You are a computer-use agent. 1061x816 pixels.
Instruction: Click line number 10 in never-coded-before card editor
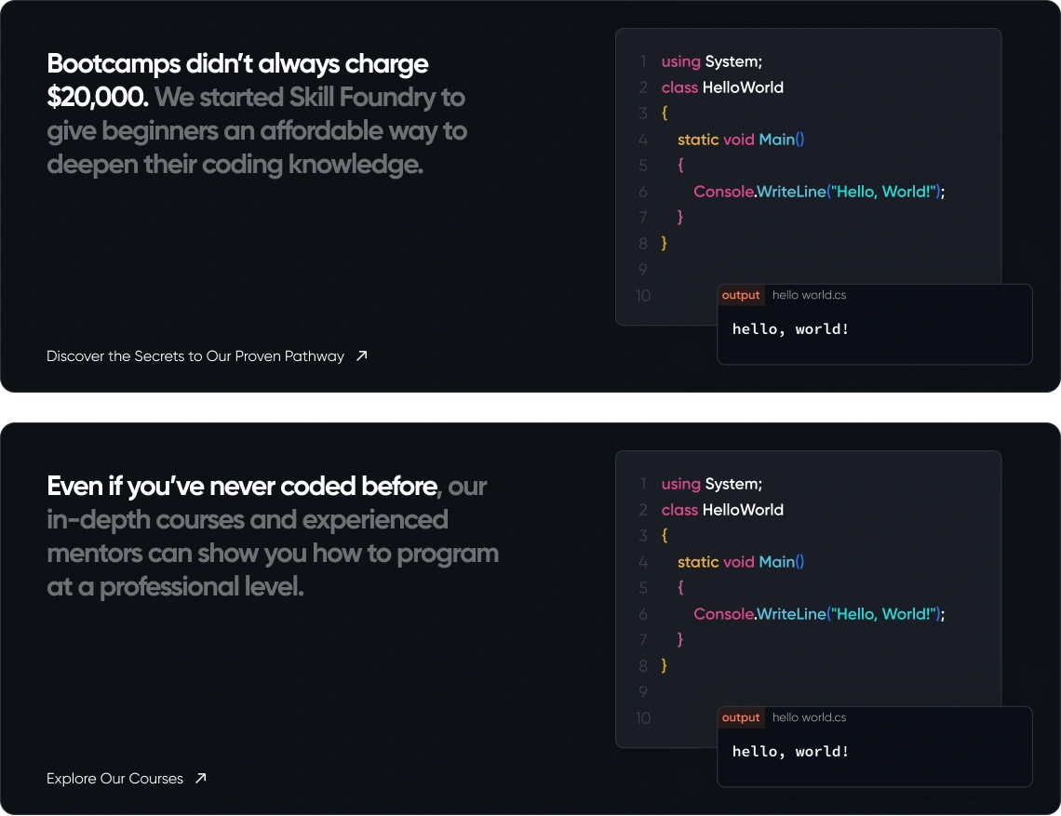643,718
